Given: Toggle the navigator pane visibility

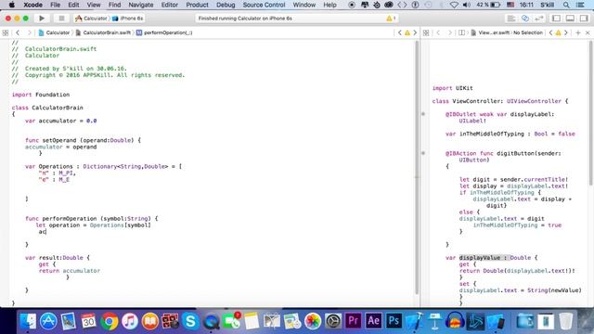Looking at the screenshot, I should coord(556,19).
